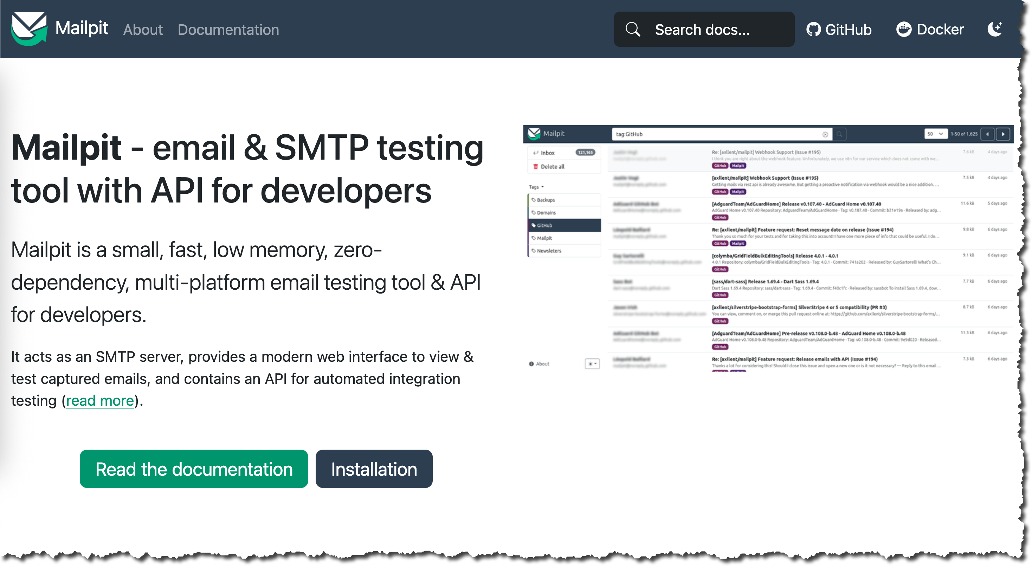This screenshot has width=1032, height=566.
Task: Click Delete all in the preview sidebar
Action: [564, 167]
